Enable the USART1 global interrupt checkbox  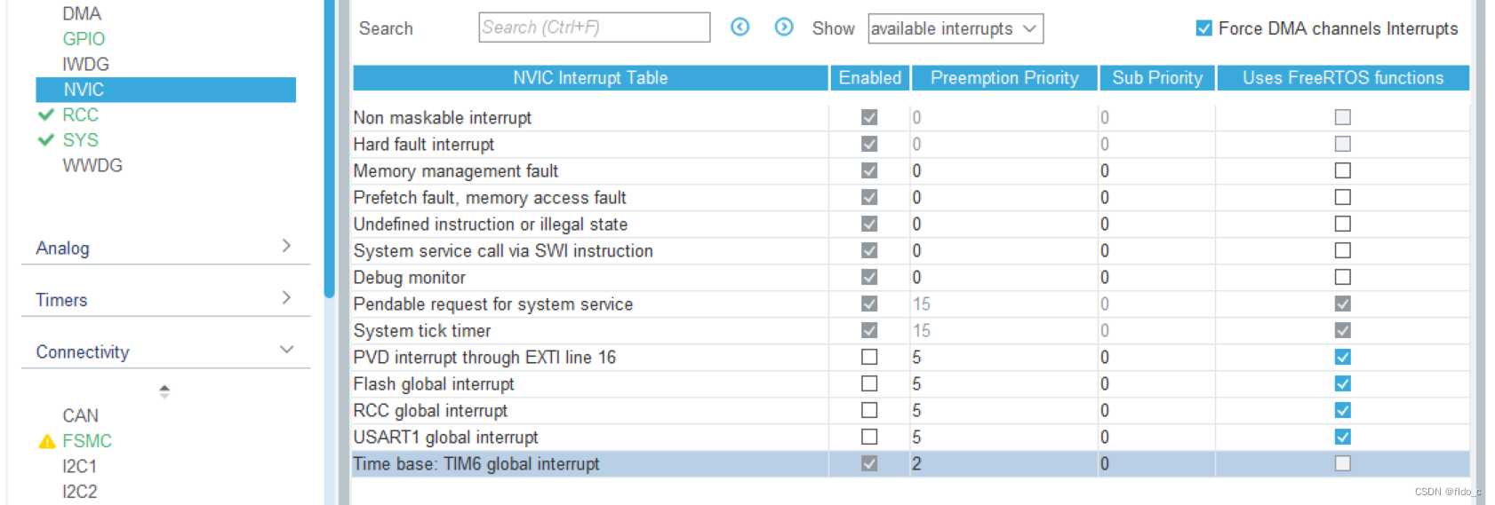click(x=869, y=437)
